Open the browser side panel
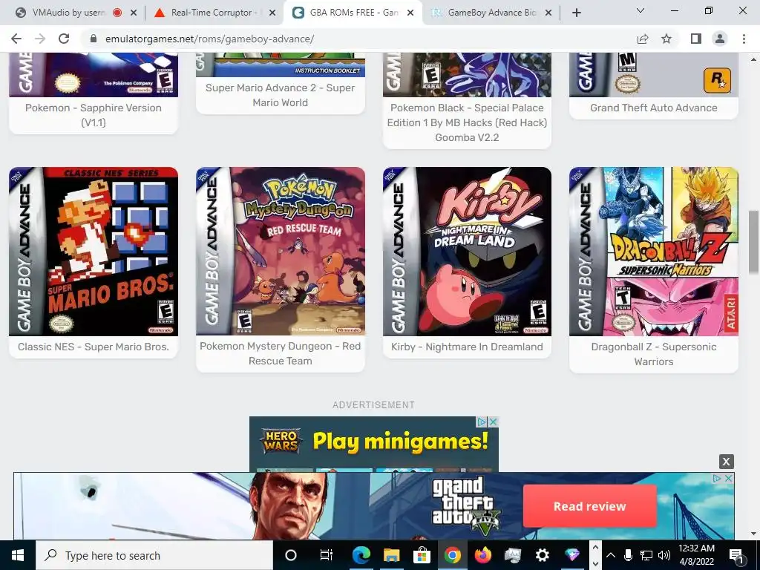 coord(696,39)
